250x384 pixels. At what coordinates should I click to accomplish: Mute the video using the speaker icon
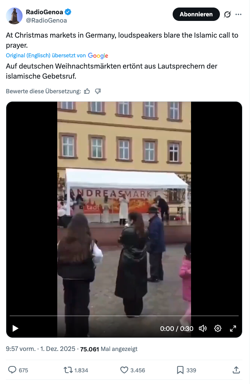(x=203, y=328)
